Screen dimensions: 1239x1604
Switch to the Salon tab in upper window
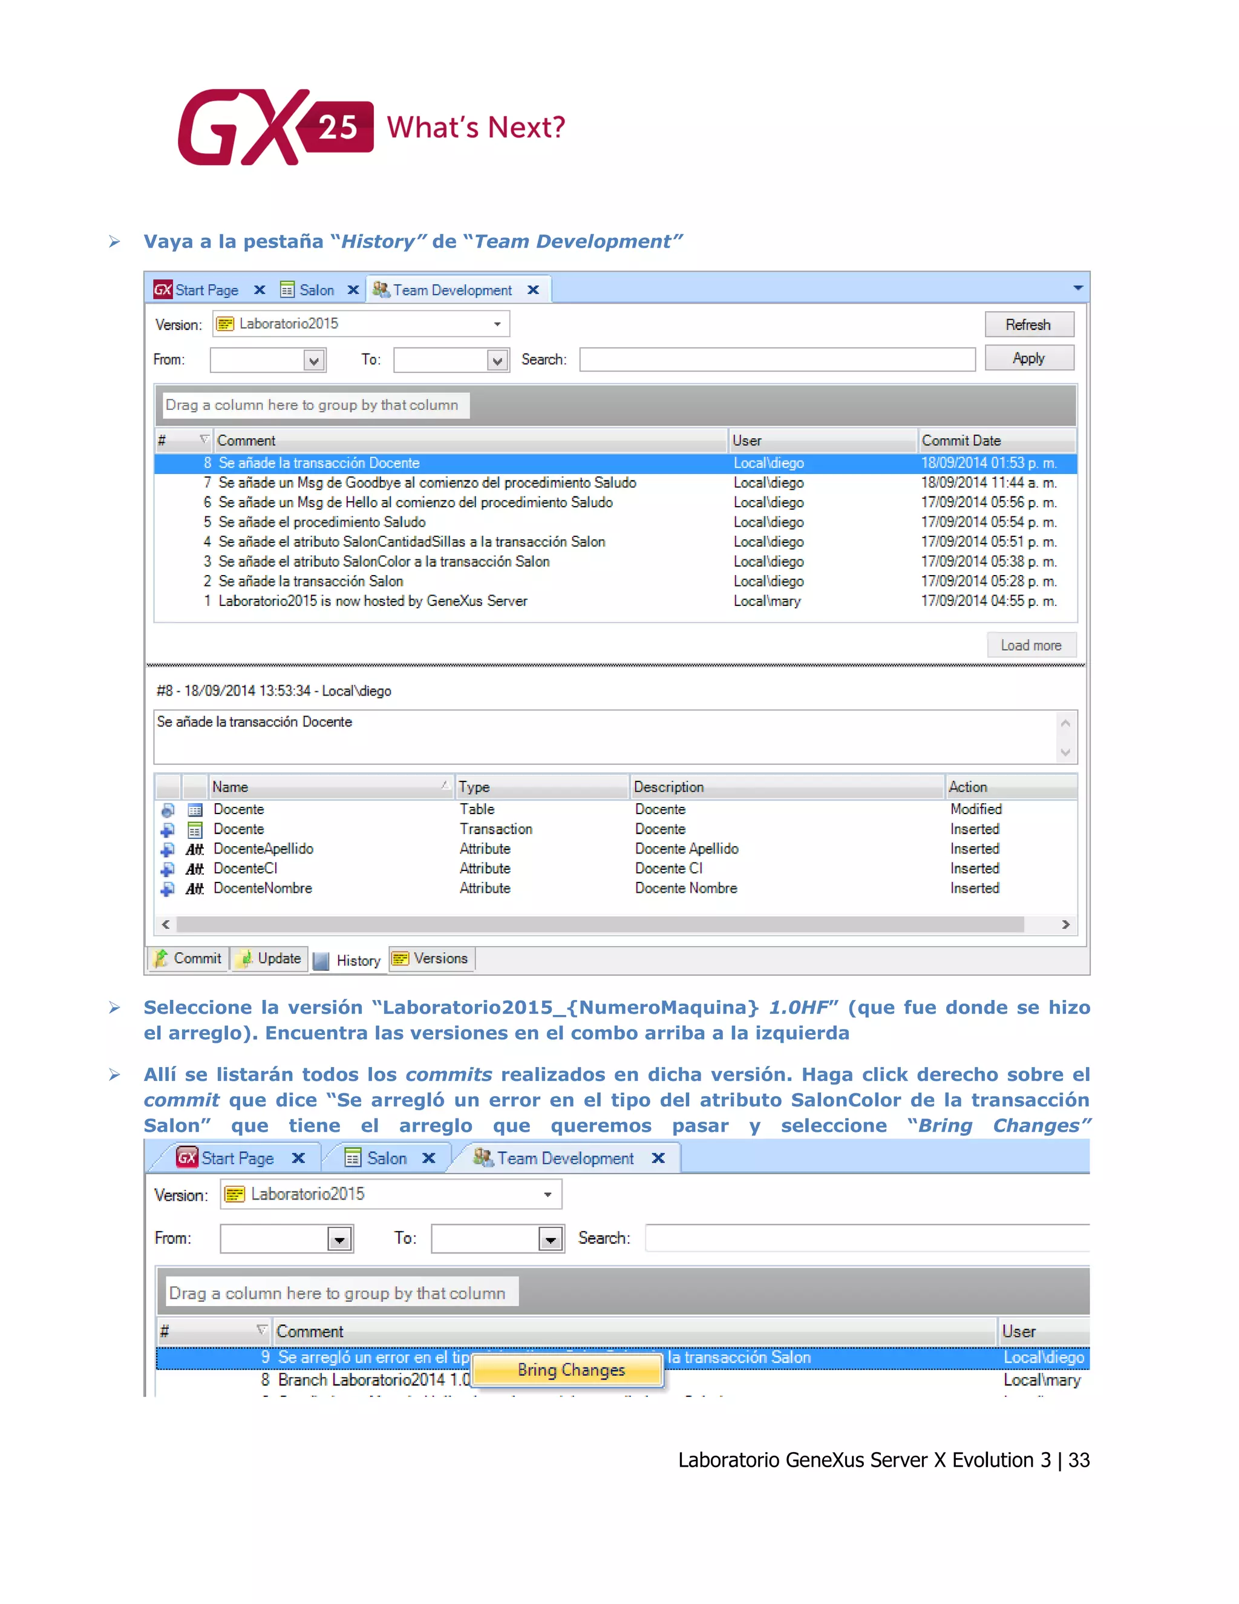click(x=309, y=290)
